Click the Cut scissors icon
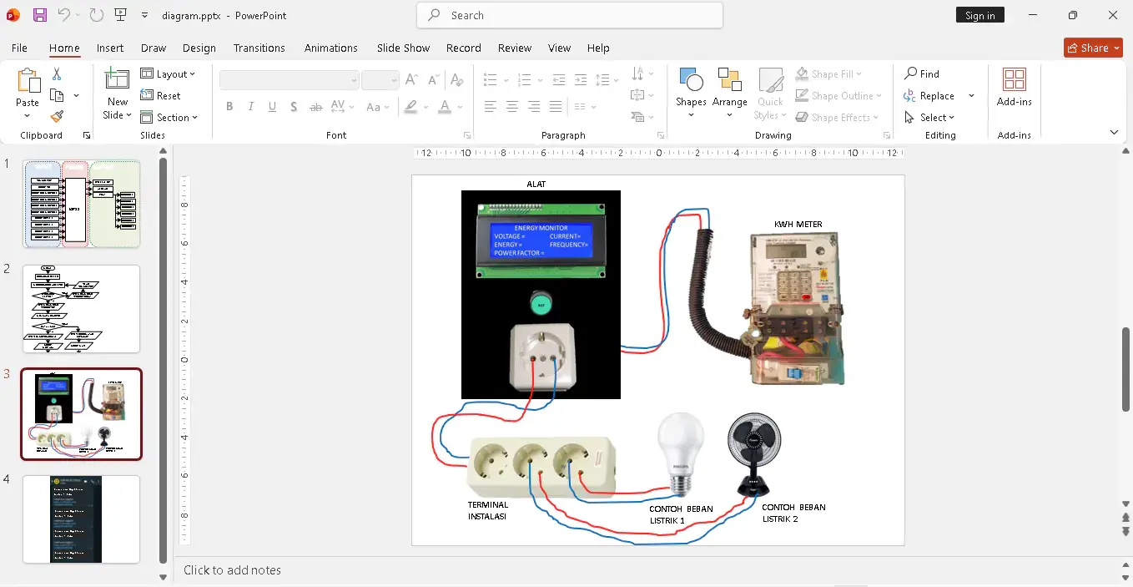Screen dimensions: 1133x587 click(x=57, y=74)
